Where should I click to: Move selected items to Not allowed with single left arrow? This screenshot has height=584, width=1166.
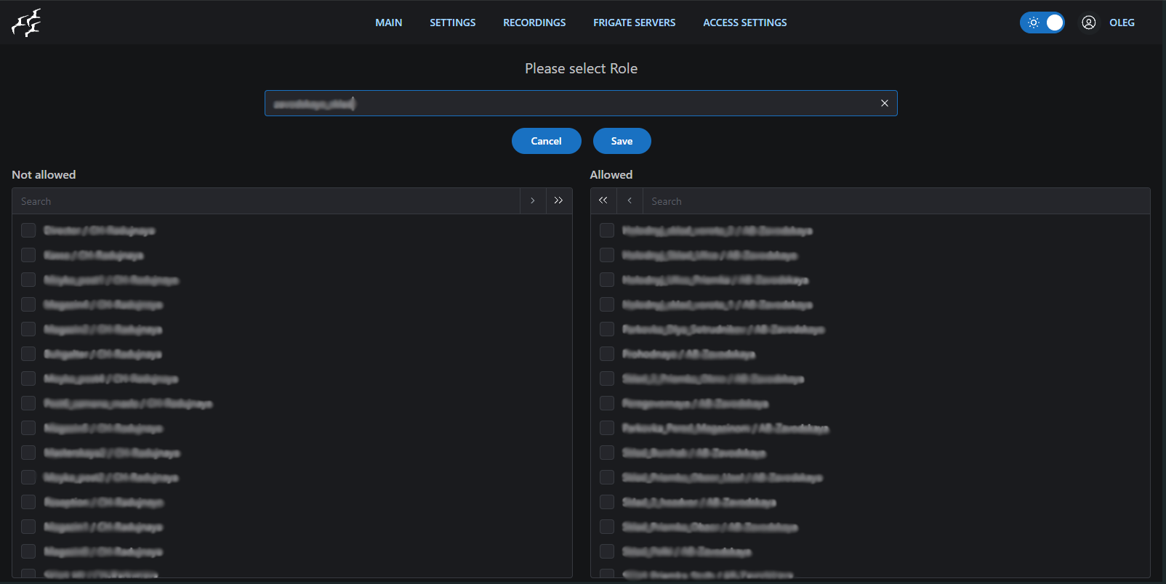(x=630, y=200)
